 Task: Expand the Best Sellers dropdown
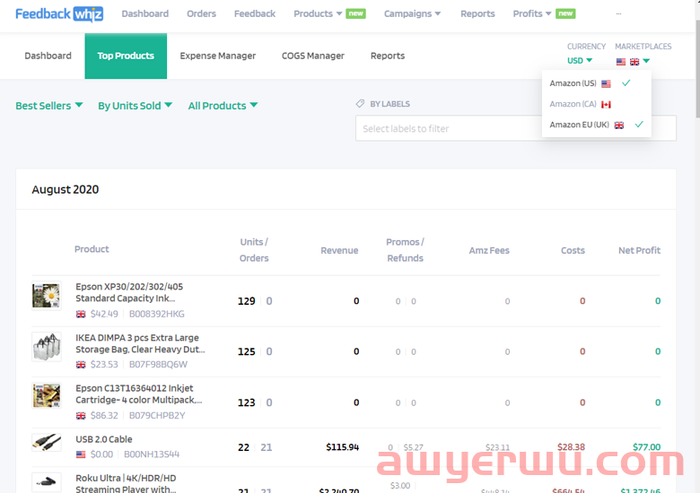[49, 106]
